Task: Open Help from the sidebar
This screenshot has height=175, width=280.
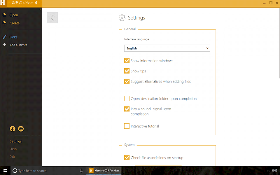Action: pos(13,149)
